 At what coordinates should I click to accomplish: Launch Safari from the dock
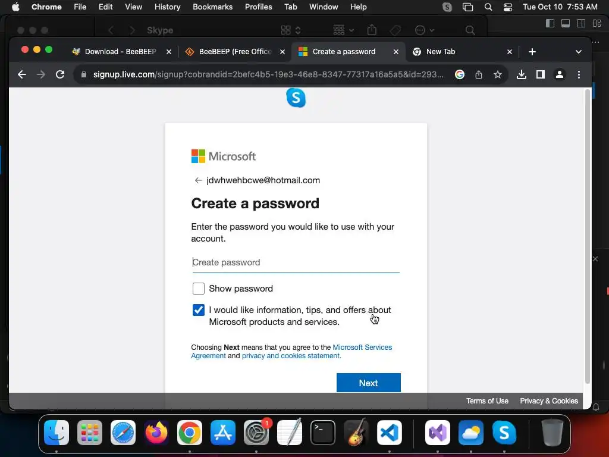(123, 433)
